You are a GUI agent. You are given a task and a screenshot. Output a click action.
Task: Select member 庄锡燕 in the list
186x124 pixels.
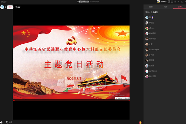(x=165, y=66)
